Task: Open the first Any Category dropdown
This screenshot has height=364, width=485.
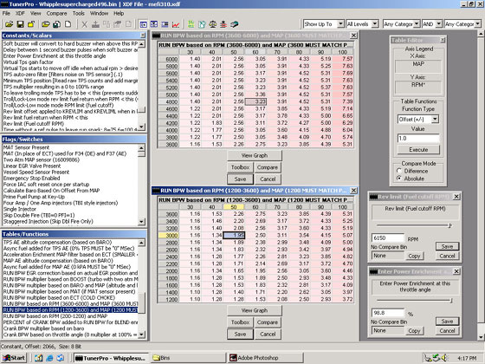Action: point(417,24)
